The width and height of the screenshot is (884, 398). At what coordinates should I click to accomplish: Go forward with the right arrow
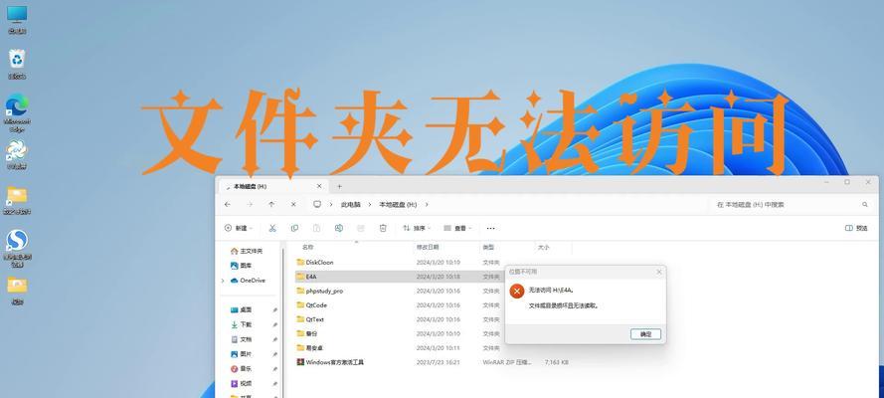tap(250, 205)
